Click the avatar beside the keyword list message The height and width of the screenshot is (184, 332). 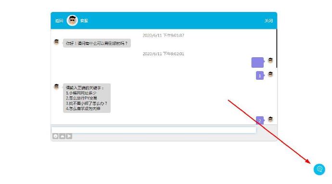pyautogui.click(x=56, y=86)
